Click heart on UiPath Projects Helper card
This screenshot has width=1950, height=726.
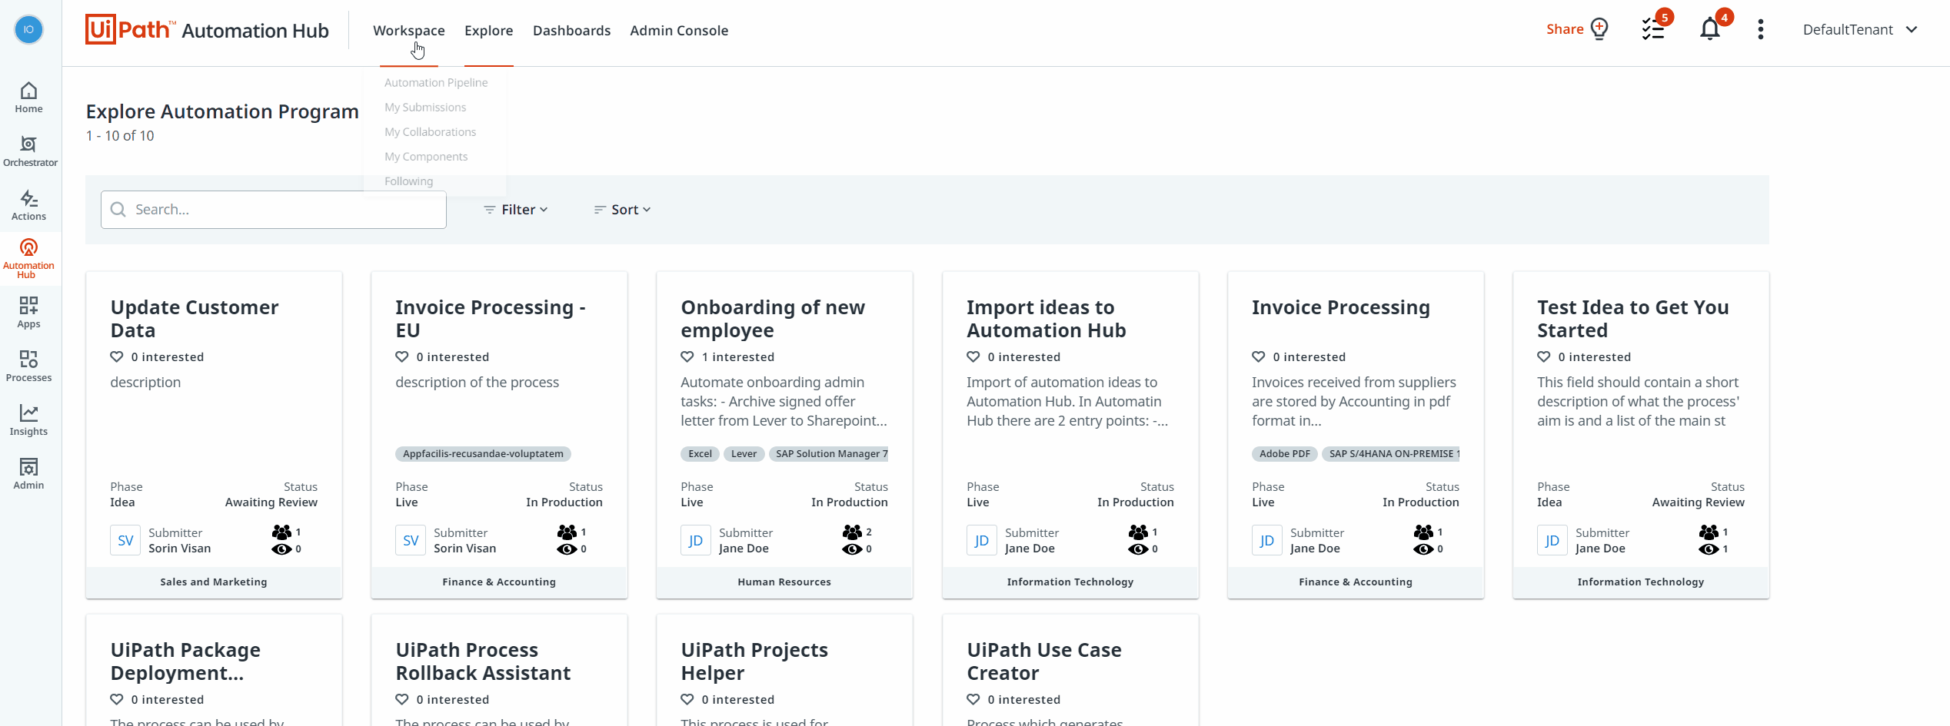(x=687, y=699)
